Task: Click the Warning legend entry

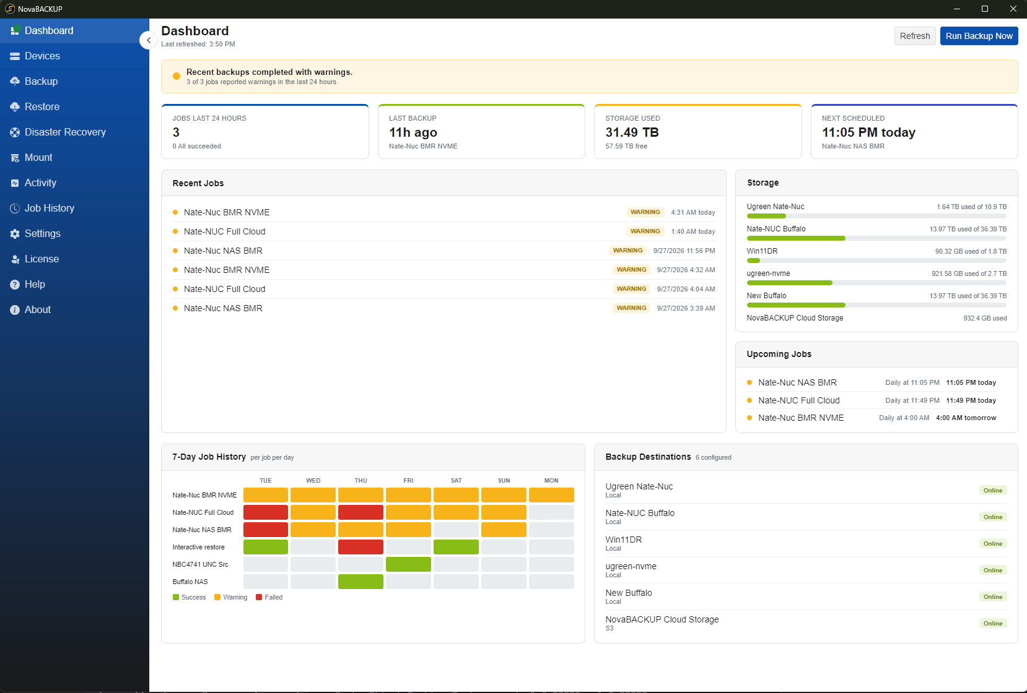Action: [231, 597]
